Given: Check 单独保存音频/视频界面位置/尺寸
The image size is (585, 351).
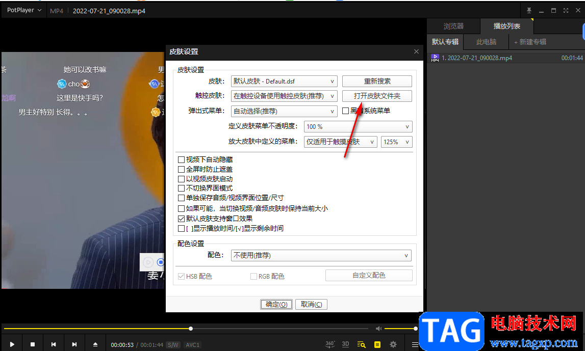Looking at the screenshot, I should (x=182, y=198).
